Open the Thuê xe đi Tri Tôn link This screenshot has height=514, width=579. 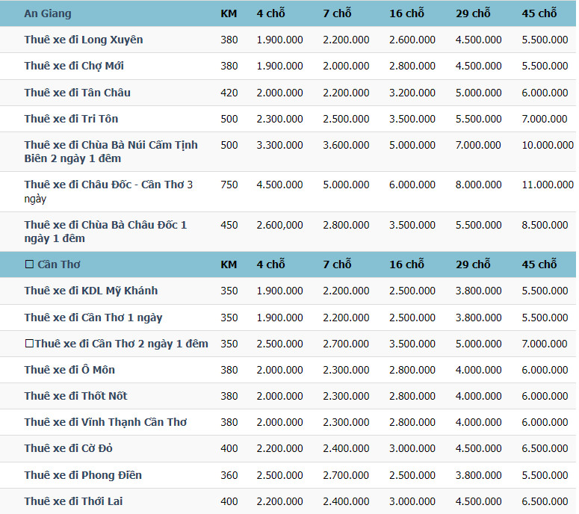click(x=71, y=119)
